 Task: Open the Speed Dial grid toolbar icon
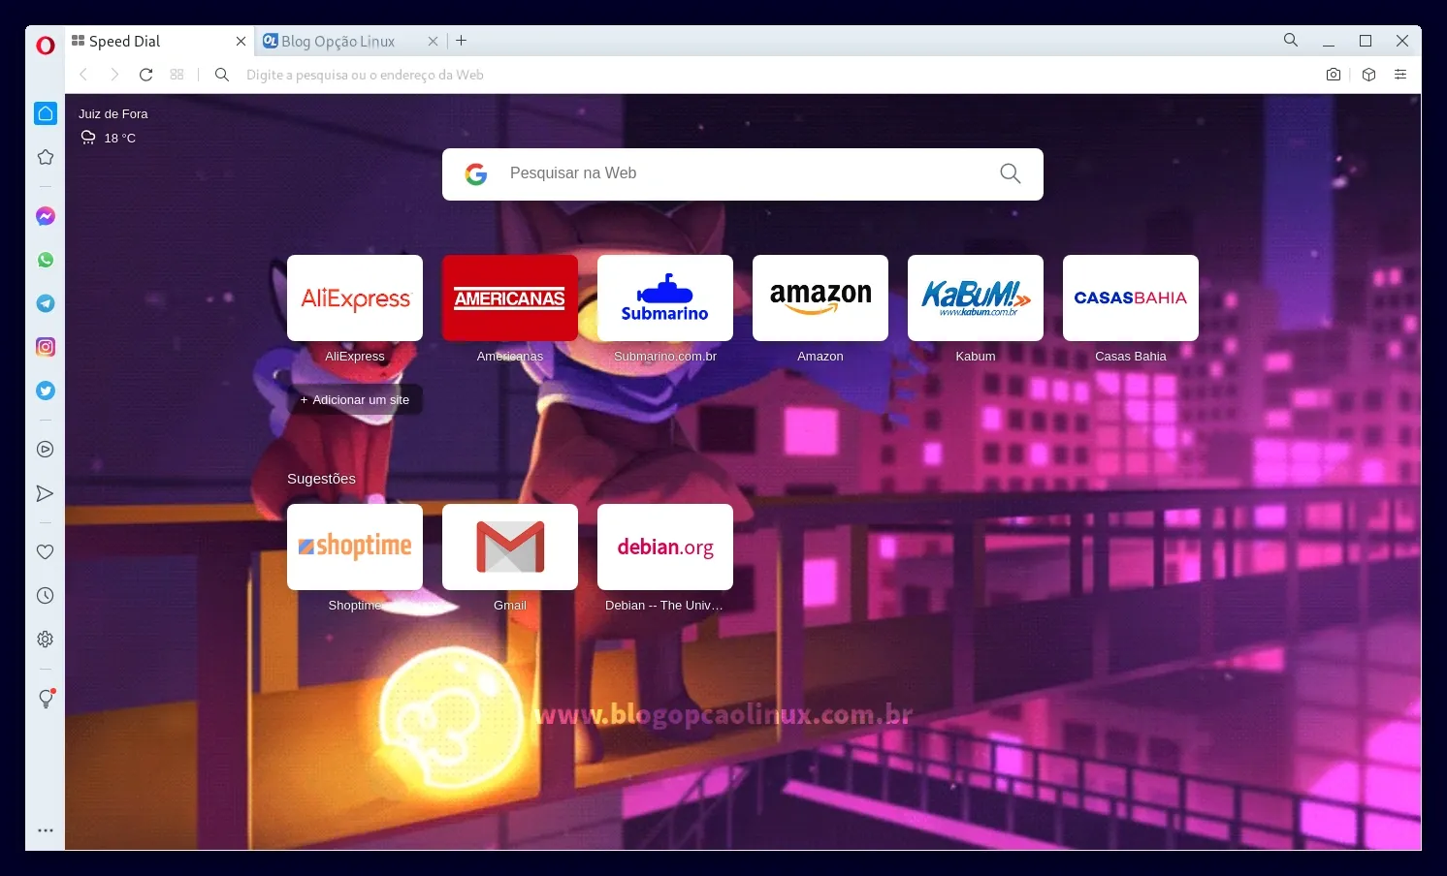point(177,75)
